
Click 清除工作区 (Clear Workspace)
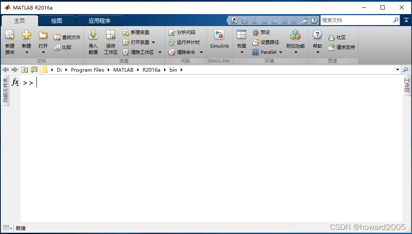click(x=138, y=52)
